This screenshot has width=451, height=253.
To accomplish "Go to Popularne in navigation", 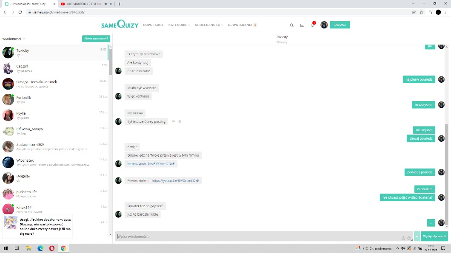I will click(153, 25).
